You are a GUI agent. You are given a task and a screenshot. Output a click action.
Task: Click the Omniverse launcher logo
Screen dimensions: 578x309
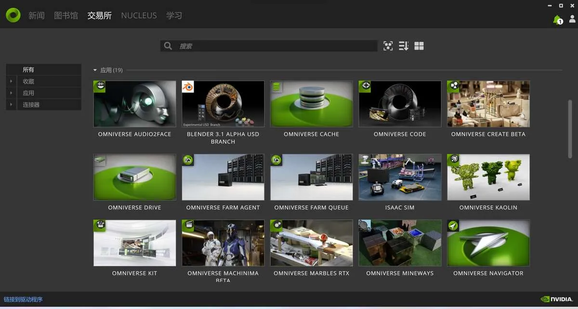13,15
